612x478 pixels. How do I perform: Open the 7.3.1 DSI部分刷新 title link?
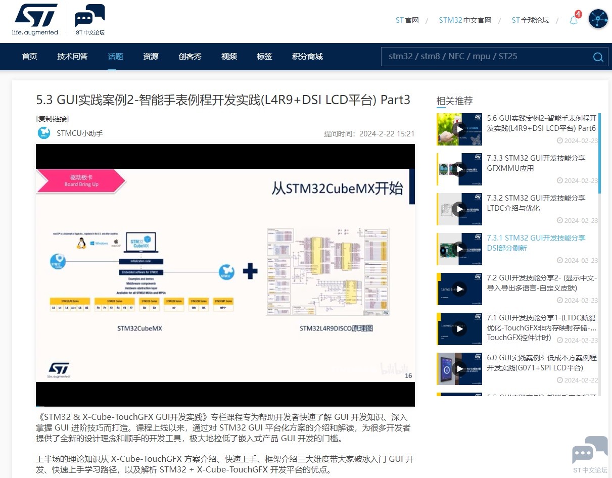536,243
